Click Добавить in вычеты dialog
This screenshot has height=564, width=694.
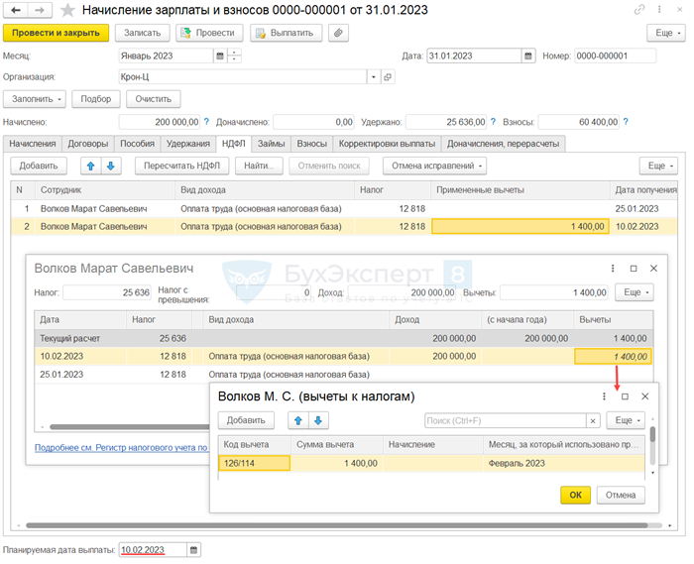[x=246, y=420]
